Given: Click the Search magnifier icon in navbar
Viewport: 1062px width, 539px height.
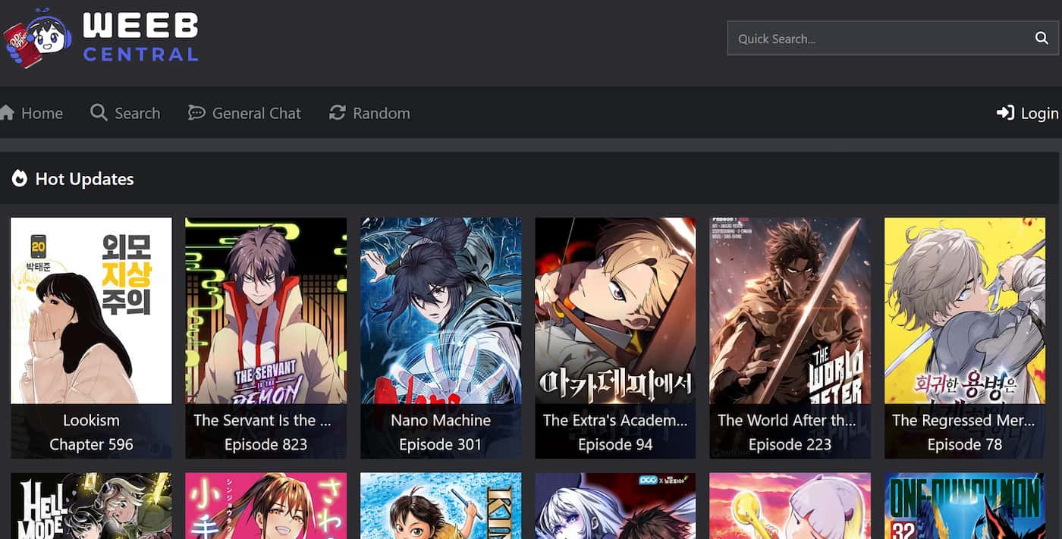Looking at the screenshot, I should click(x=99, y=113).
